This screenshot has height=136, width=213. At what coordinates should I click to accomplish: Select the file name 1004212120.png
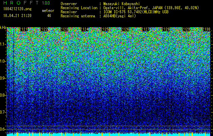[18, 9]
